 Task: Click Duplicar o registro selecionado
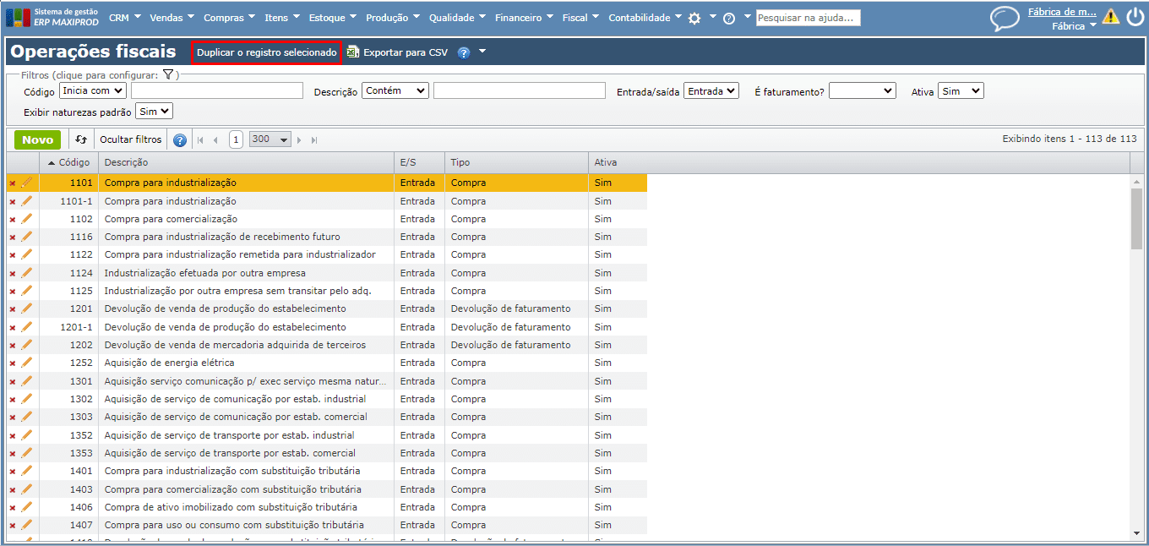(x=266, y=52)
